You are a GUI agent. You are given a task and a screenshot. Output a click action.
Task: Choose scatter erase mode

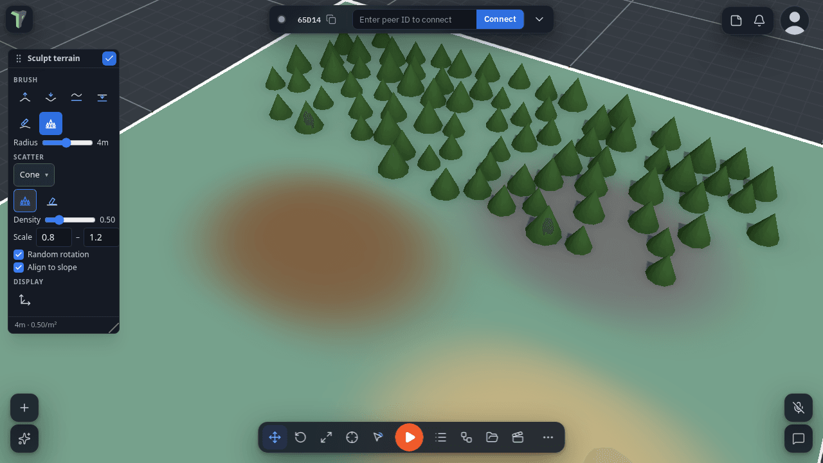pos(52,201)
